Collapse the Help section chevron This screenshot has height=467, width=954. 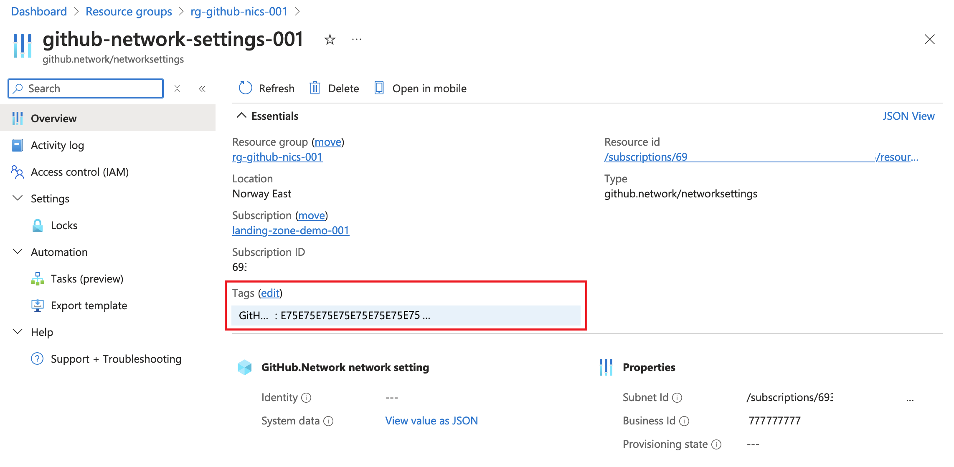18,332
